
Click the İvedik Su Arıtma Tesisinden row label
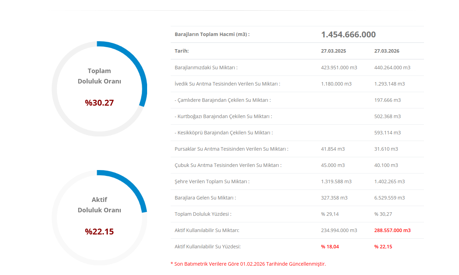pyautogui.click(x=227, y=84)
